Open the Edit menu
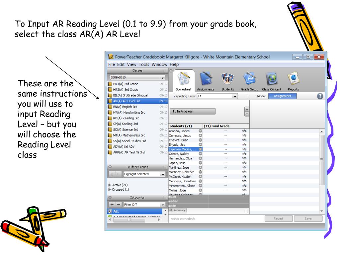 tap(121, 64)
